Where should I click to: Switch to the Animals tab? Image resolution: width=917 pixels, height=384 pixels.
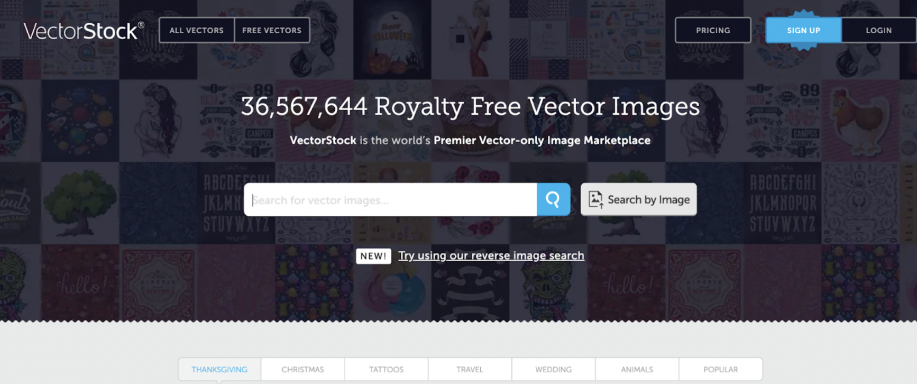[x=637, y=369]
